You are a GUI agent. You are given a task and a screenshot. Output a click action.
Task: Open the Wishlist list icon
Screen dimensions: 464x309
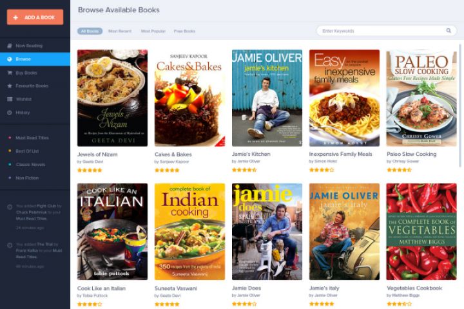[10, 99]
